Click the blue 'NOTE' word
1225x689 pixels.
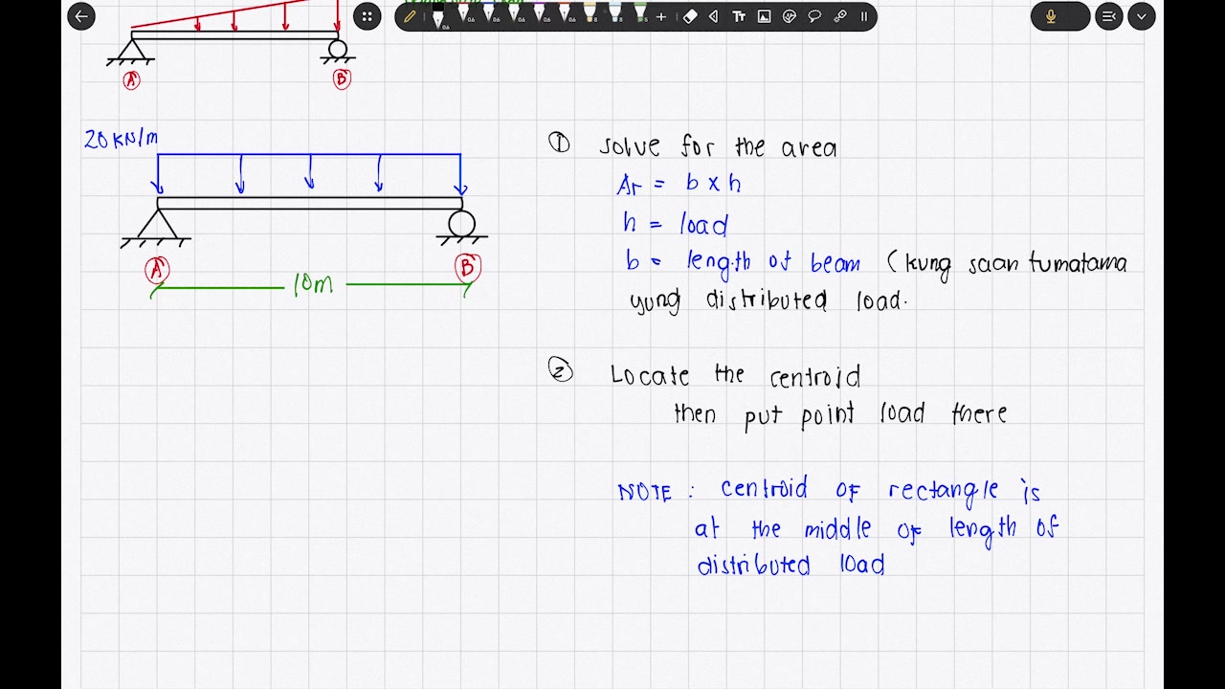click(645, 492)
